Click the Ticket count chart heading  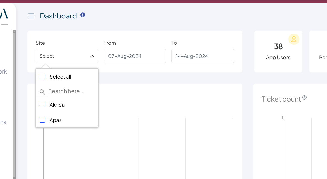tap(281, 99)
